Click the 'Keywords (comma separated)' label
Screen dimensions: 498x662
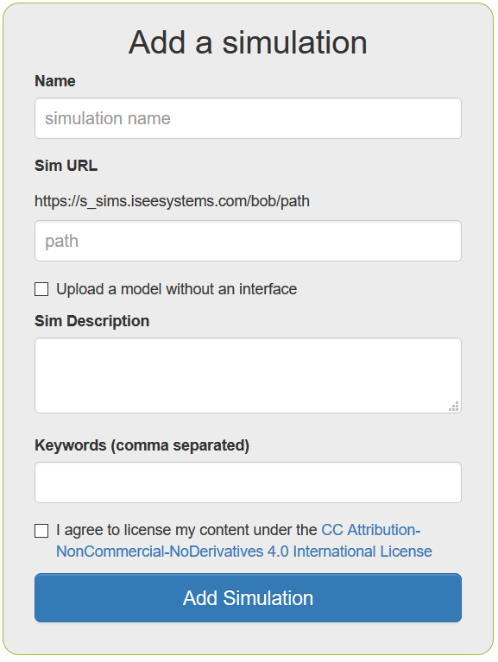coord(142,445)
